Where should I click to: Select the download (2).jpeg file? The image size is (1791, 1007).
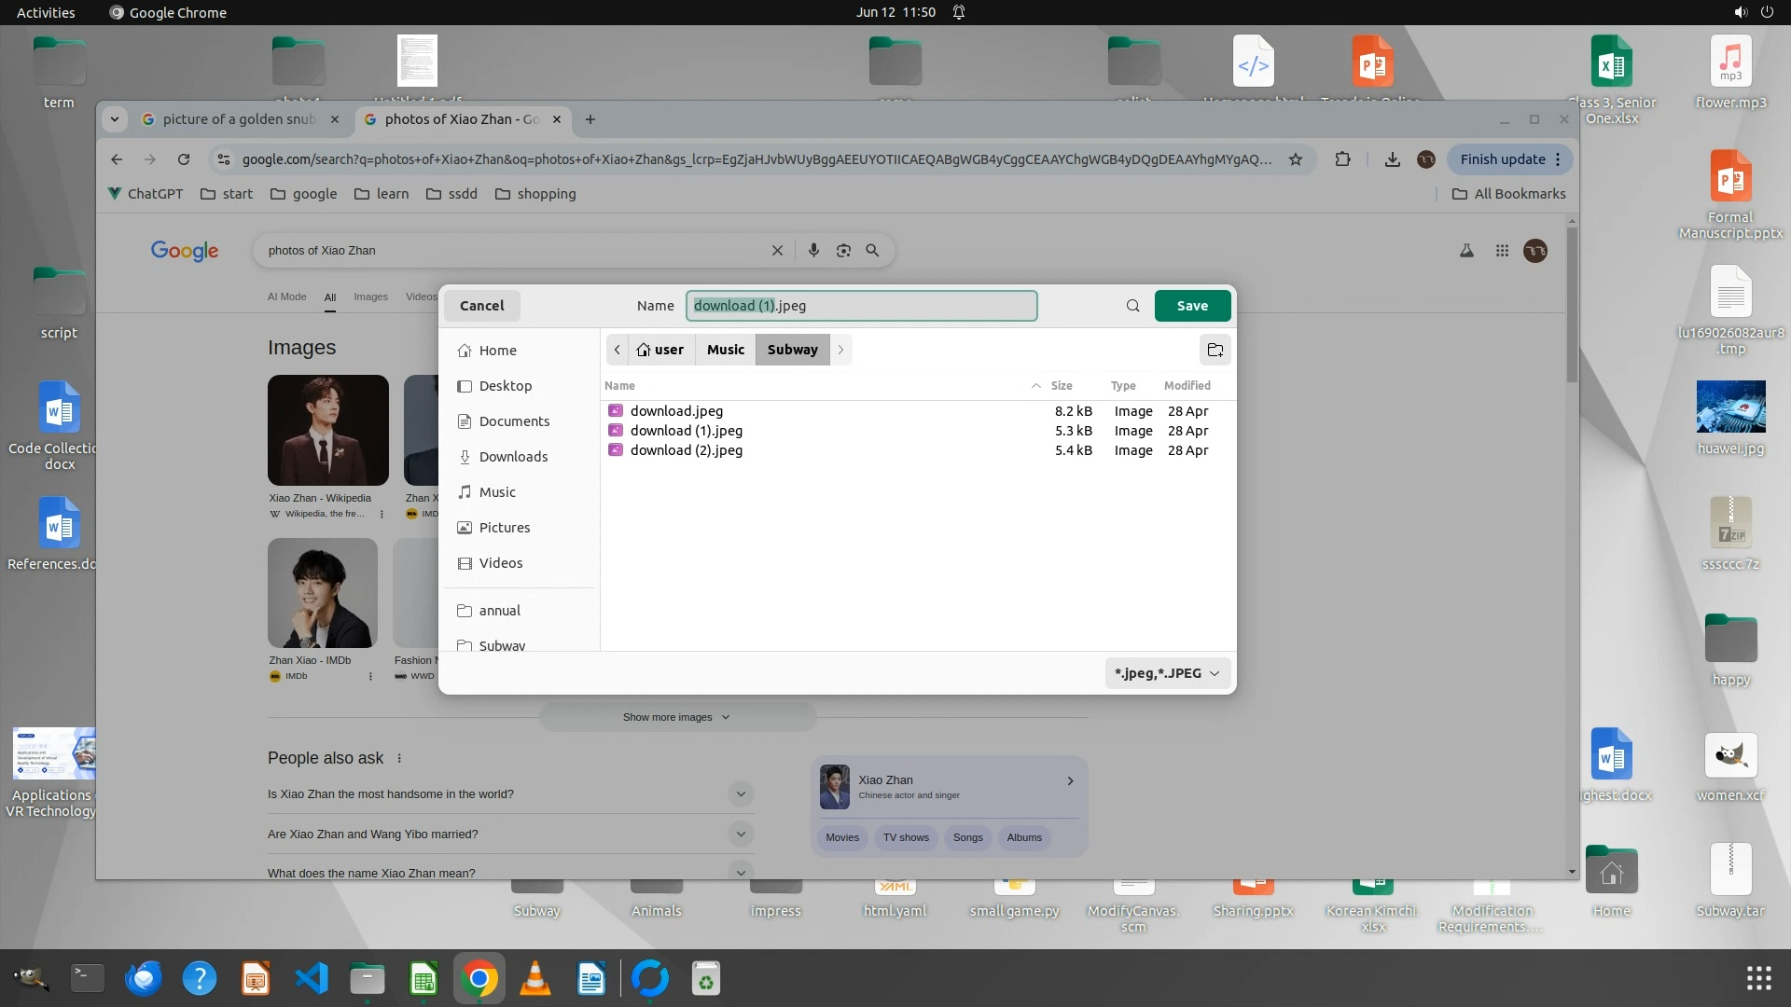coord(686,450)
